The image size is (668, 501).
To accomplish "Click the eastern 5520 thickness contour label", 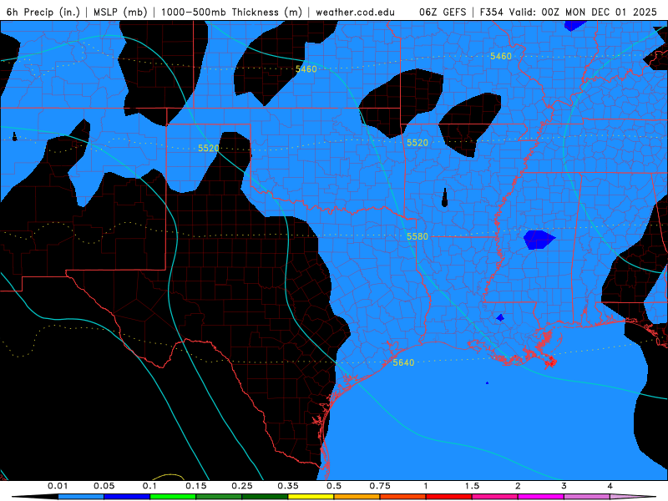I will click(417, 143).
